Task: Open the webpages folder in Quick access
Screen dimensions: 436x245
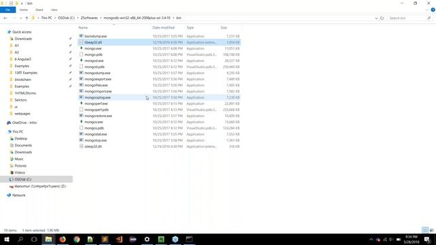Action: (x=22, y=114)
